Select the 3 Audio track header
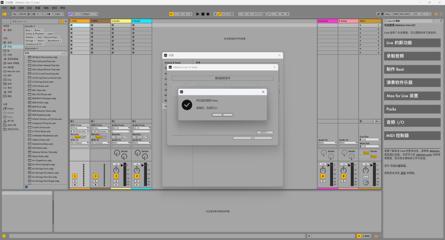Viewport: 445px width, 240px height. click(x=121, y=21)
